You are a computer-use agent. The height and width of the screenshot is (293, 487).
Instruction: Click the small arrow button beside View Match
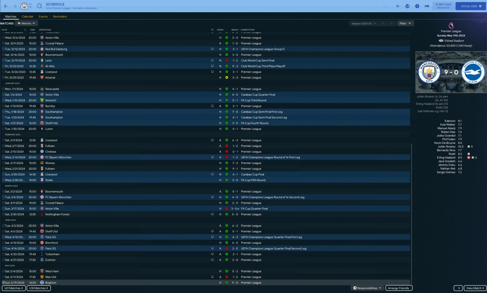(x=458, y=288)
